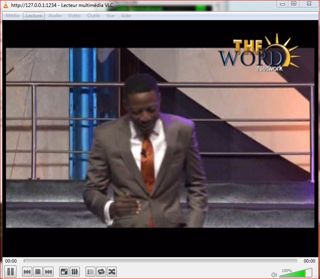
Task: Expand the Audio menu
Action: coord(55,16)
